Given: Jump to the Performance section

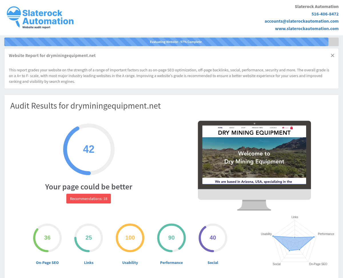Looking at the screenshot, I should pyautogui.click(x=171, y=263).
